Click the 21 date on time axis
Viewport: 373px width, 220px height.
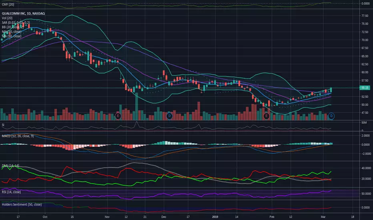click(145, 217)
